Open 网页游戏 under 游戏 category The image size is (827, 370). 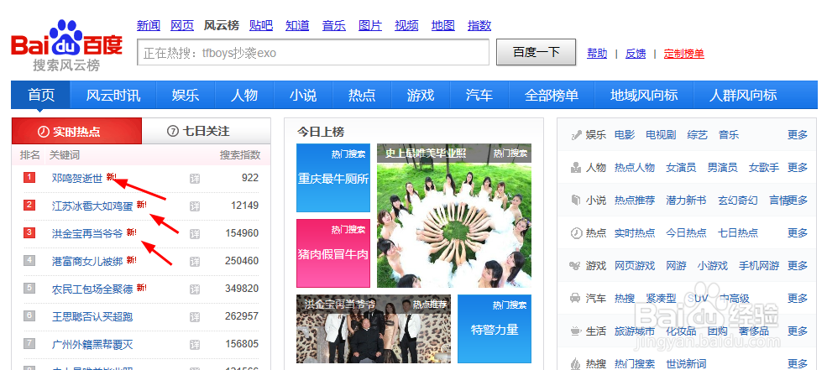(x=635, y=266)
